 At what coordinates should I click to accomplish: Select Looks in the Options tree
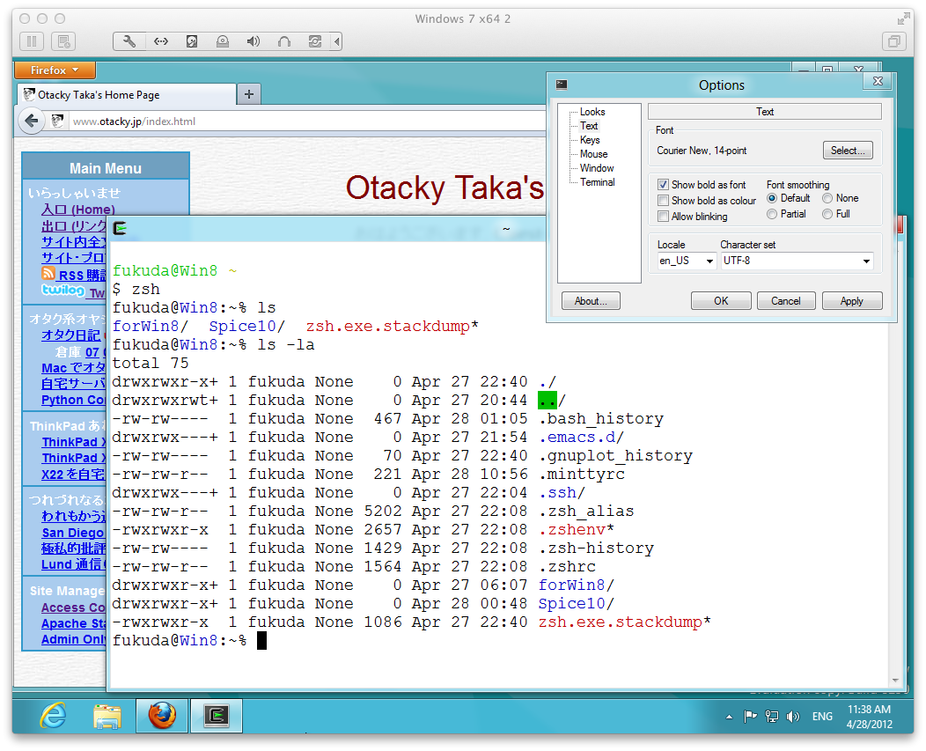[592, 112]
